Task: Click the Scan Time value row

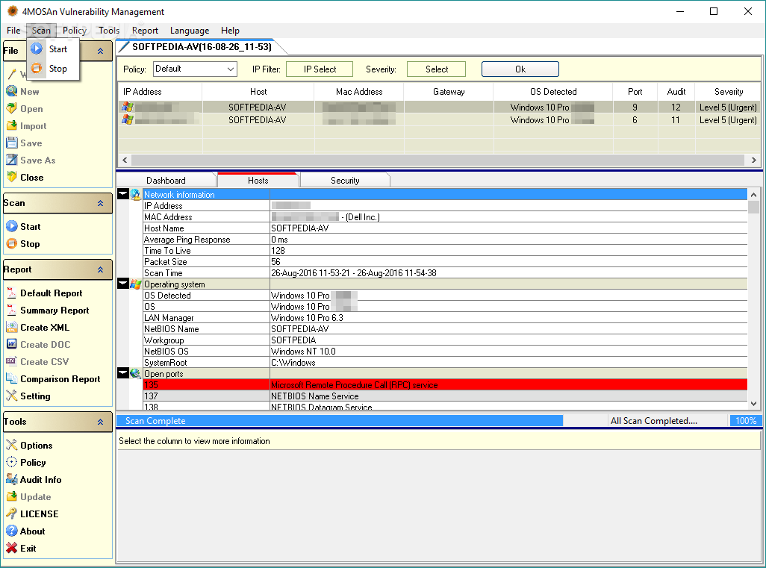Action: [x=445, y=273]
